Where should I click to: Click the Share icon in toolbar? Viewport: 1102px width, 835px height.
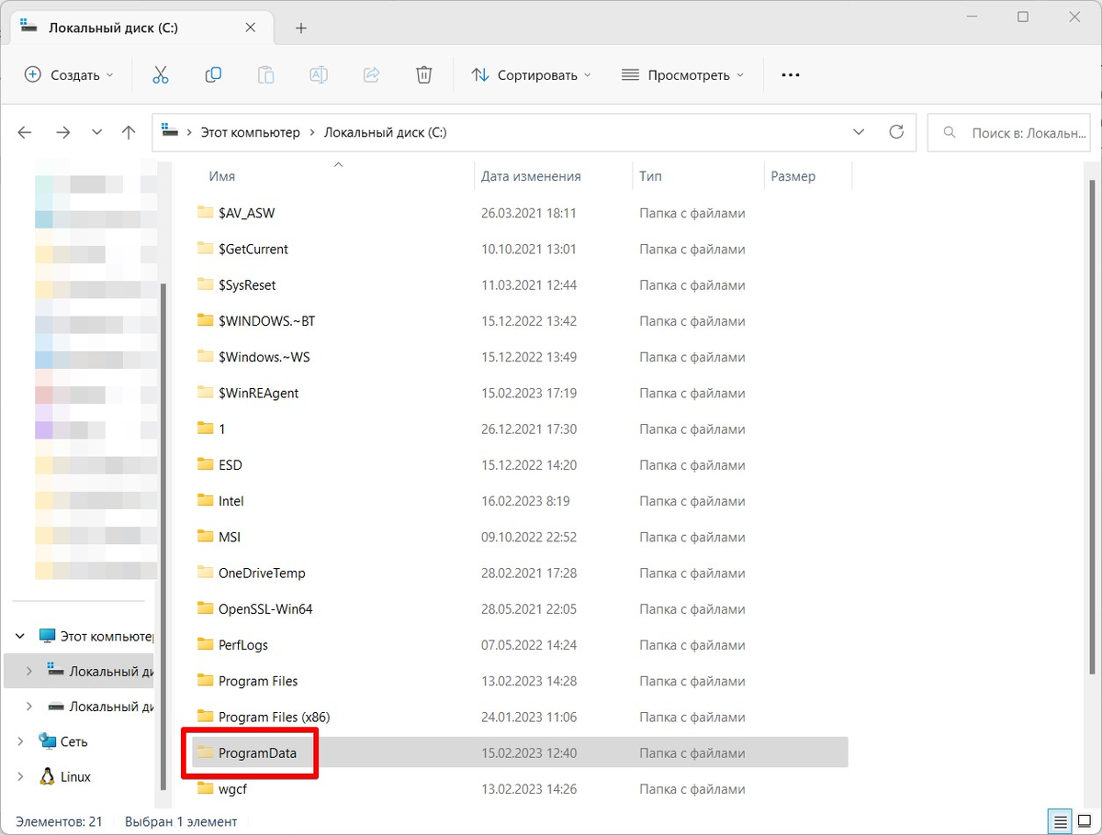point(372,75)
